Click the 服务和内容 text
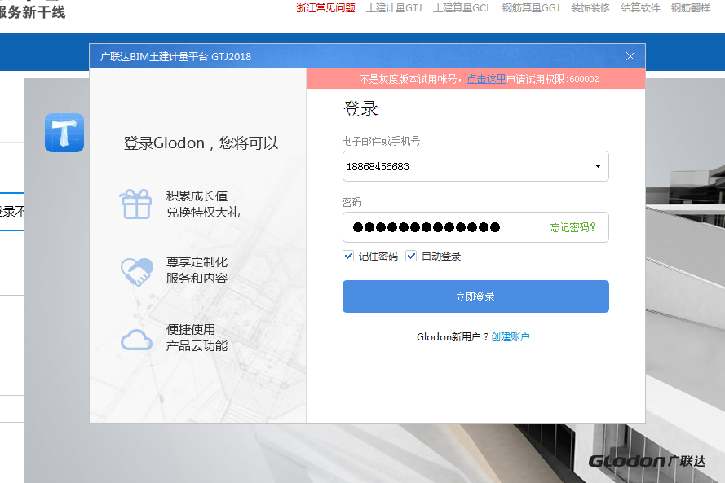This screenshot has height=483, width=725. [x=197, y=279]
